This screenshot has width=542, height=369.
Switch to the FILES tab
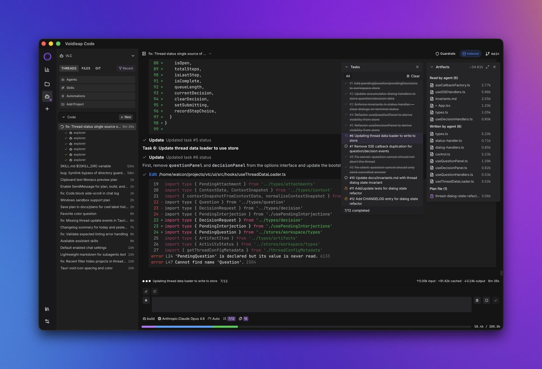click(86, 69)
